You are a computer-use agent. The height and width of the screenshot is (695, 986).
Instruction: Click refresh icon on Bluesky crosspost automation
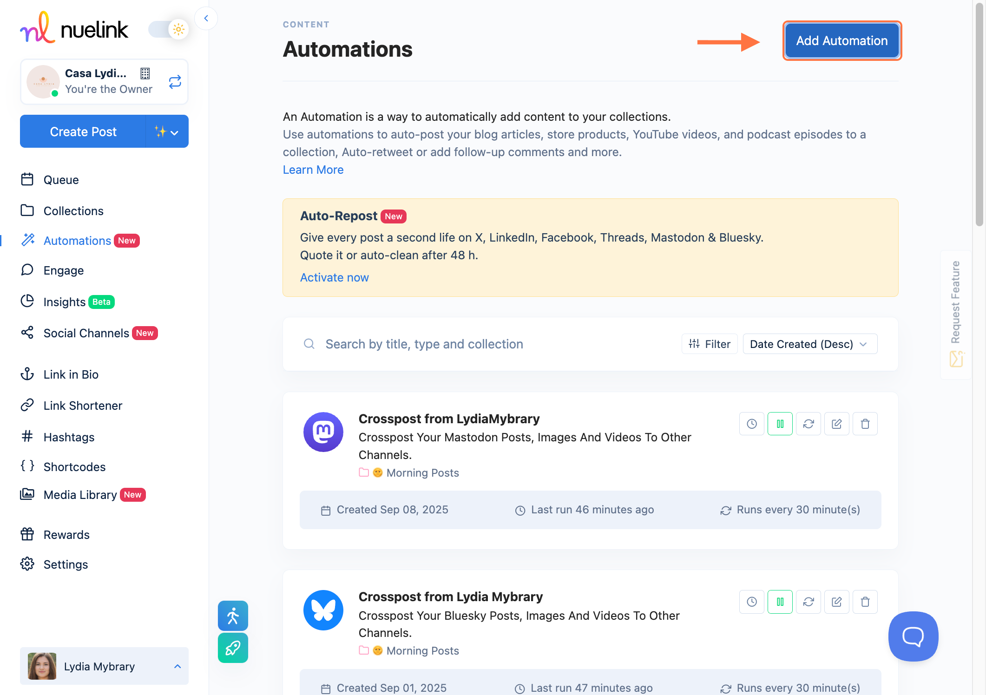(x=808, y=602)
